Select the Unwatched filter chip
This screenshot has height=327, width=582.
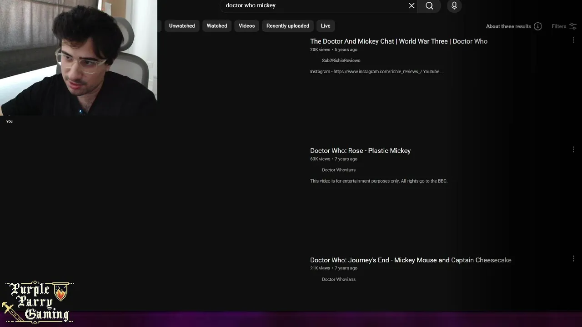click(182, 26)
